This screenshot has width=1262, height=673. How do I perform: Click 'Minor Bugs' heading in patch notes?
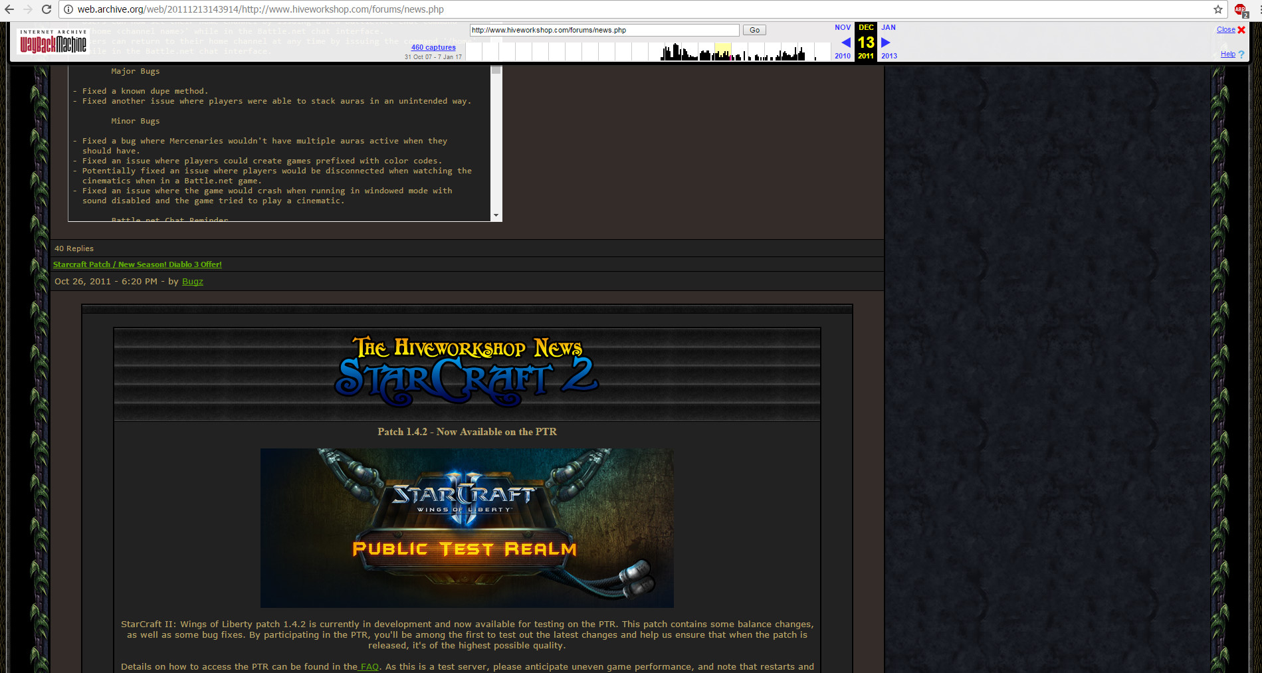(x=136, y=121)
